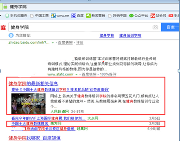Click the 大众网 source label
This screenshot has width=180, height=141.
[x=93, y=118]
